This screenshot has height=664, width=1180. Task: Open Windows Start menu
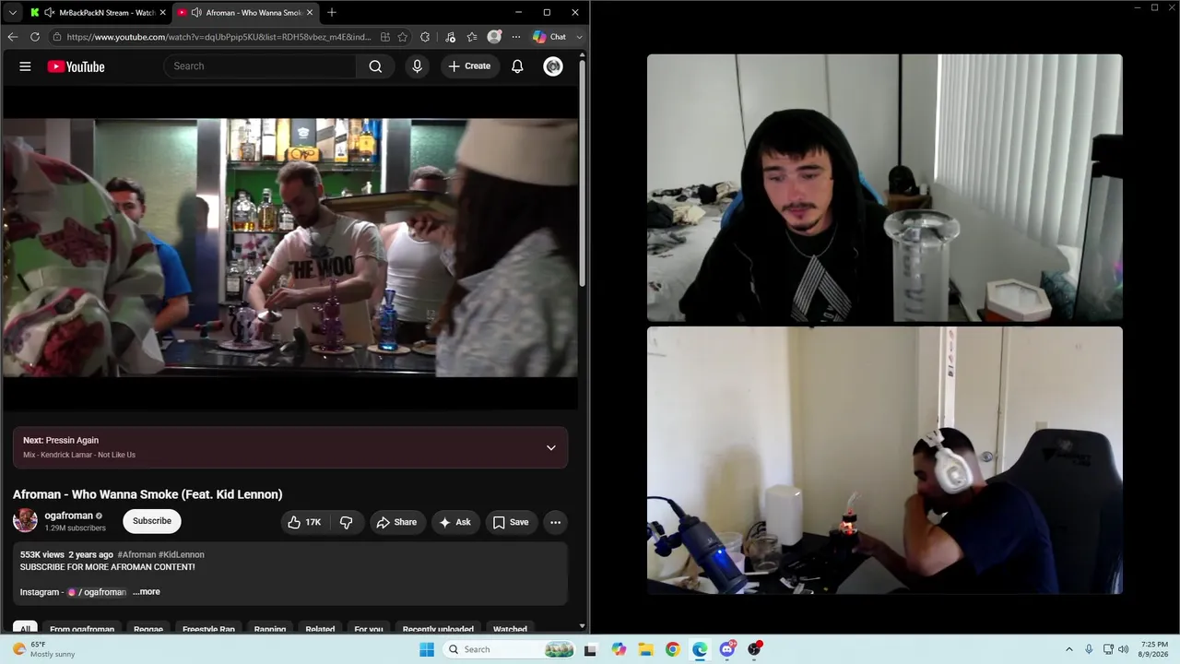click(427, 649)
